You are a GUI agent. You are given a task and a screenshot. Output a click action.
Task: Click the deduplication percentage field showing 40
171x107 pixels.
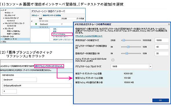pyautogui.click(x=162, y=47)
